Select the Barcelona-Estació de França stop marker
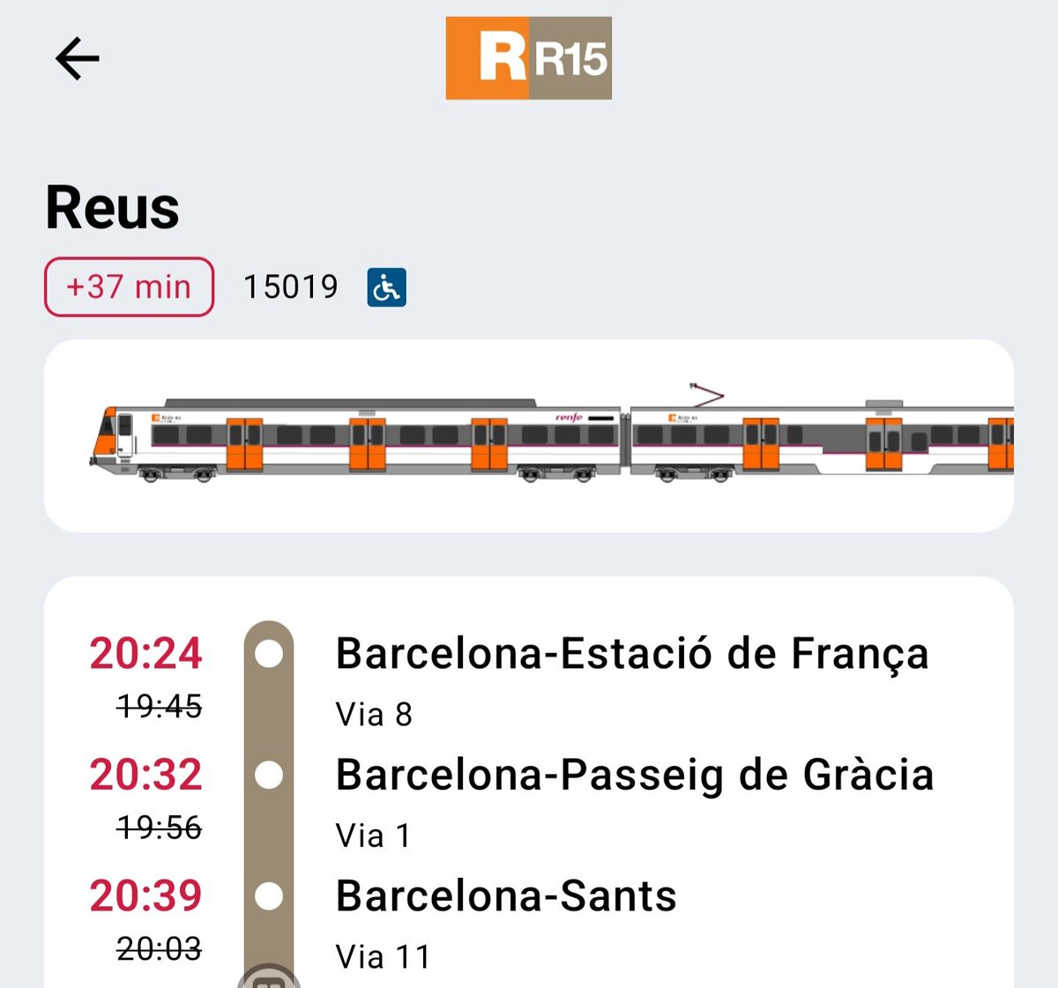 point(269,654)
